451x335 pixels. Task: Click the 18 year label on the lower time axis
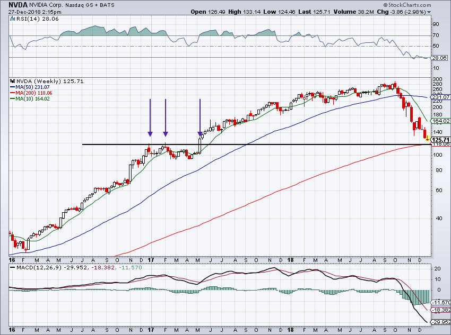tap(290, 330)
